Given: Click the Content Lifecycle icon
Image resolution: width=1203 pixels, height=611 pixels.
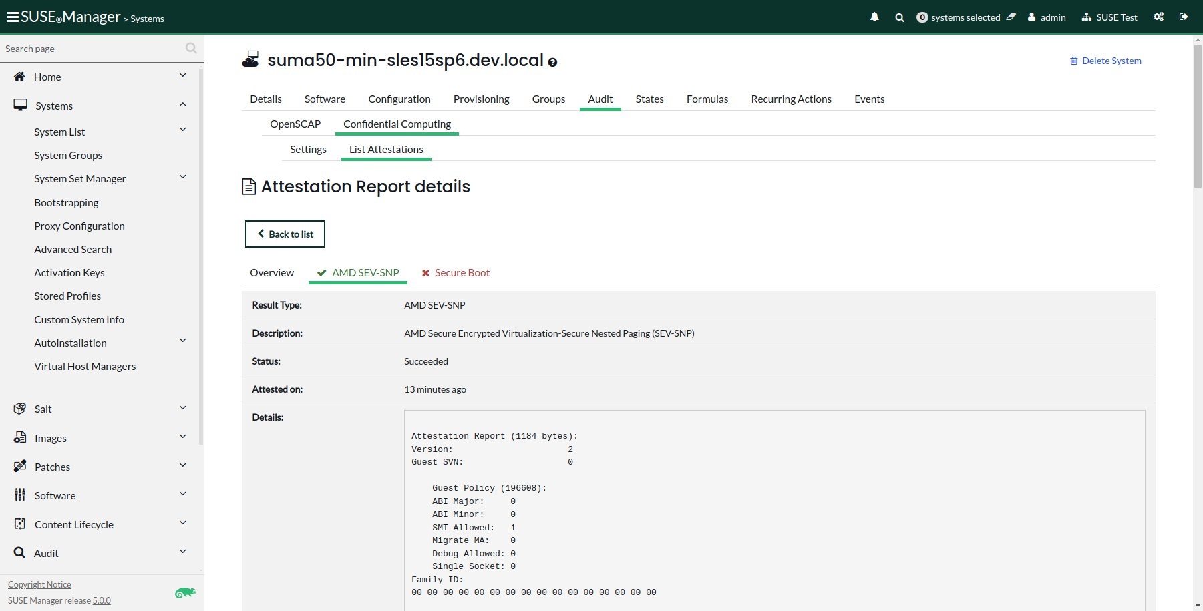Looking at the screenshot, I should point(20,524).
